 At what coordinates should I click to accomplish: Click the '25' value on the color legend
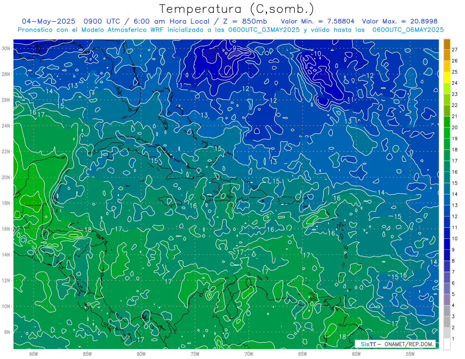455,72
